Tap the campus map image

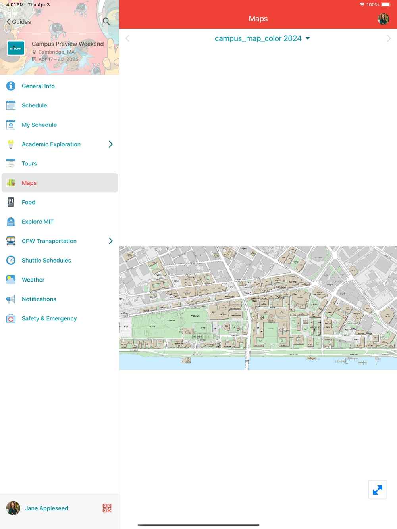[258, 308]
